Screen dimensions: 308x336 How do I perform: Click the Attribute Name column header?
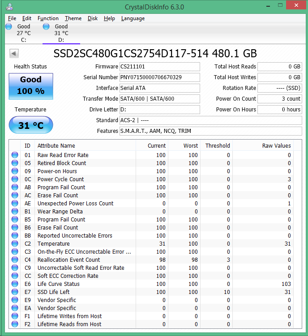tap(56, 145)
